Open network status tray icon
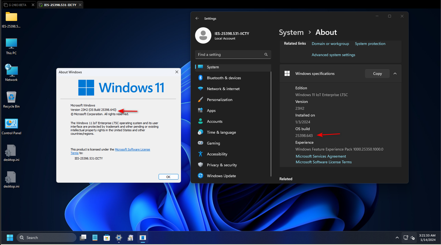Screen dimensions: 441x245 (406, 237)
